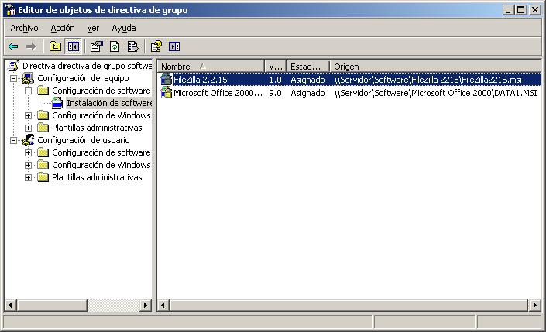546x332 pixels.
Task: Open the Acción menu
Action: 63,28
